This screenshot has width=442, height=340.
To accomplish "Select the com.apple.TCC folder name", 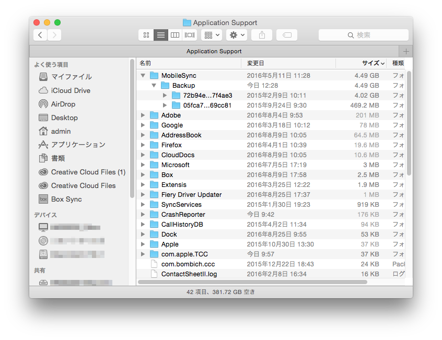I will coord(184,254).
